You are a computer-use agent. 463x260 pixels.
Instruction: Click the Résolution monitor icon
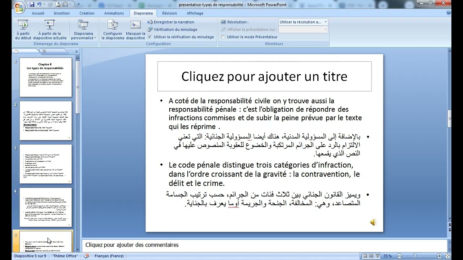click(223, 22)
